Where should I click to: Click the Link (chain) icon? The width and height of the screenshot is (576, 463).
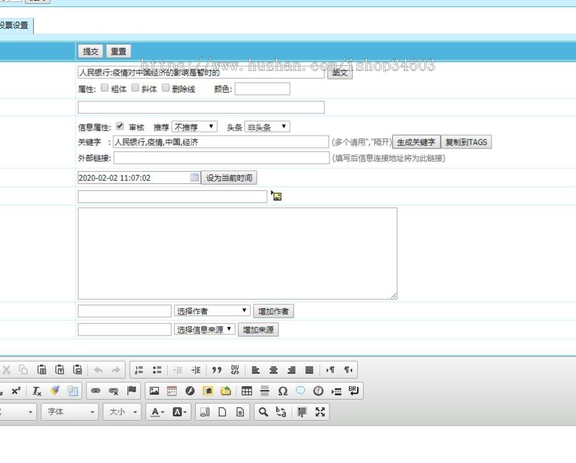point(95,390)
